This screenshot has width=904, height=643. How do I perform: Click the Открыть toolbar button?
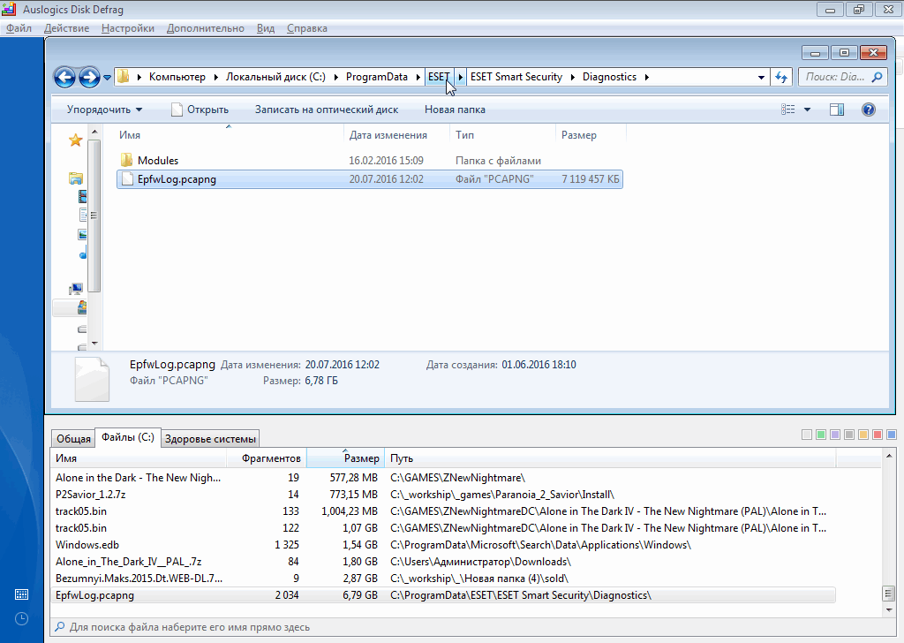[200, 110]
